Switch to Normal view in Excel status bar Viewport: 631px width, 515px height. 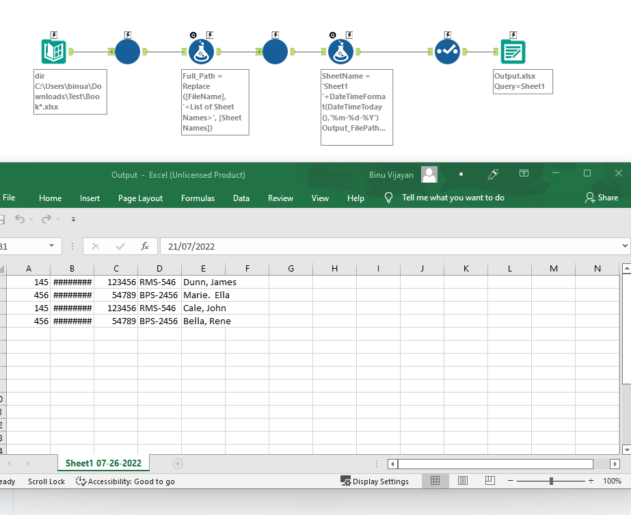click(x=435, y=481)
